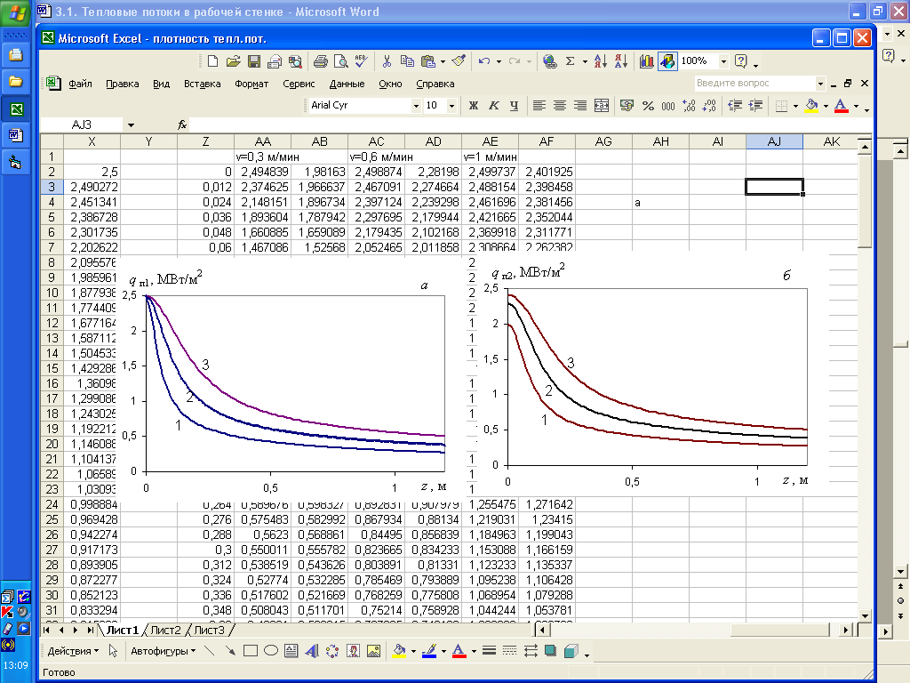Apply currency format icon

pos(627,105)
